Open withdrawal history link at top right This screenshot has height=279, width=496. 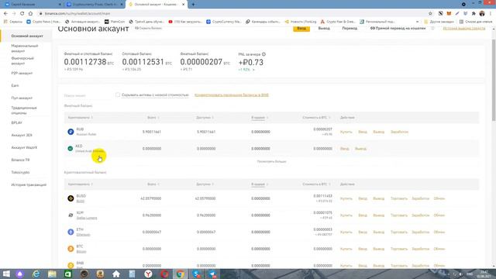pyautogui.click(x=463, y=29)
